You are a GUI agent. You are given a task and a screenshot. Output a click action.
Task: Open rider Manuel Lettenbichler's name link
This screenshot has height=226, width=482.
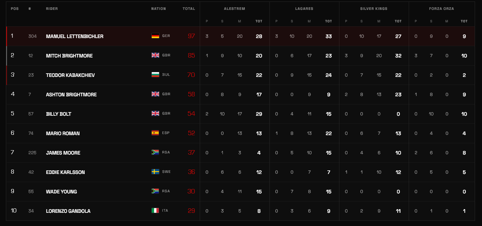tap(75, 36)
